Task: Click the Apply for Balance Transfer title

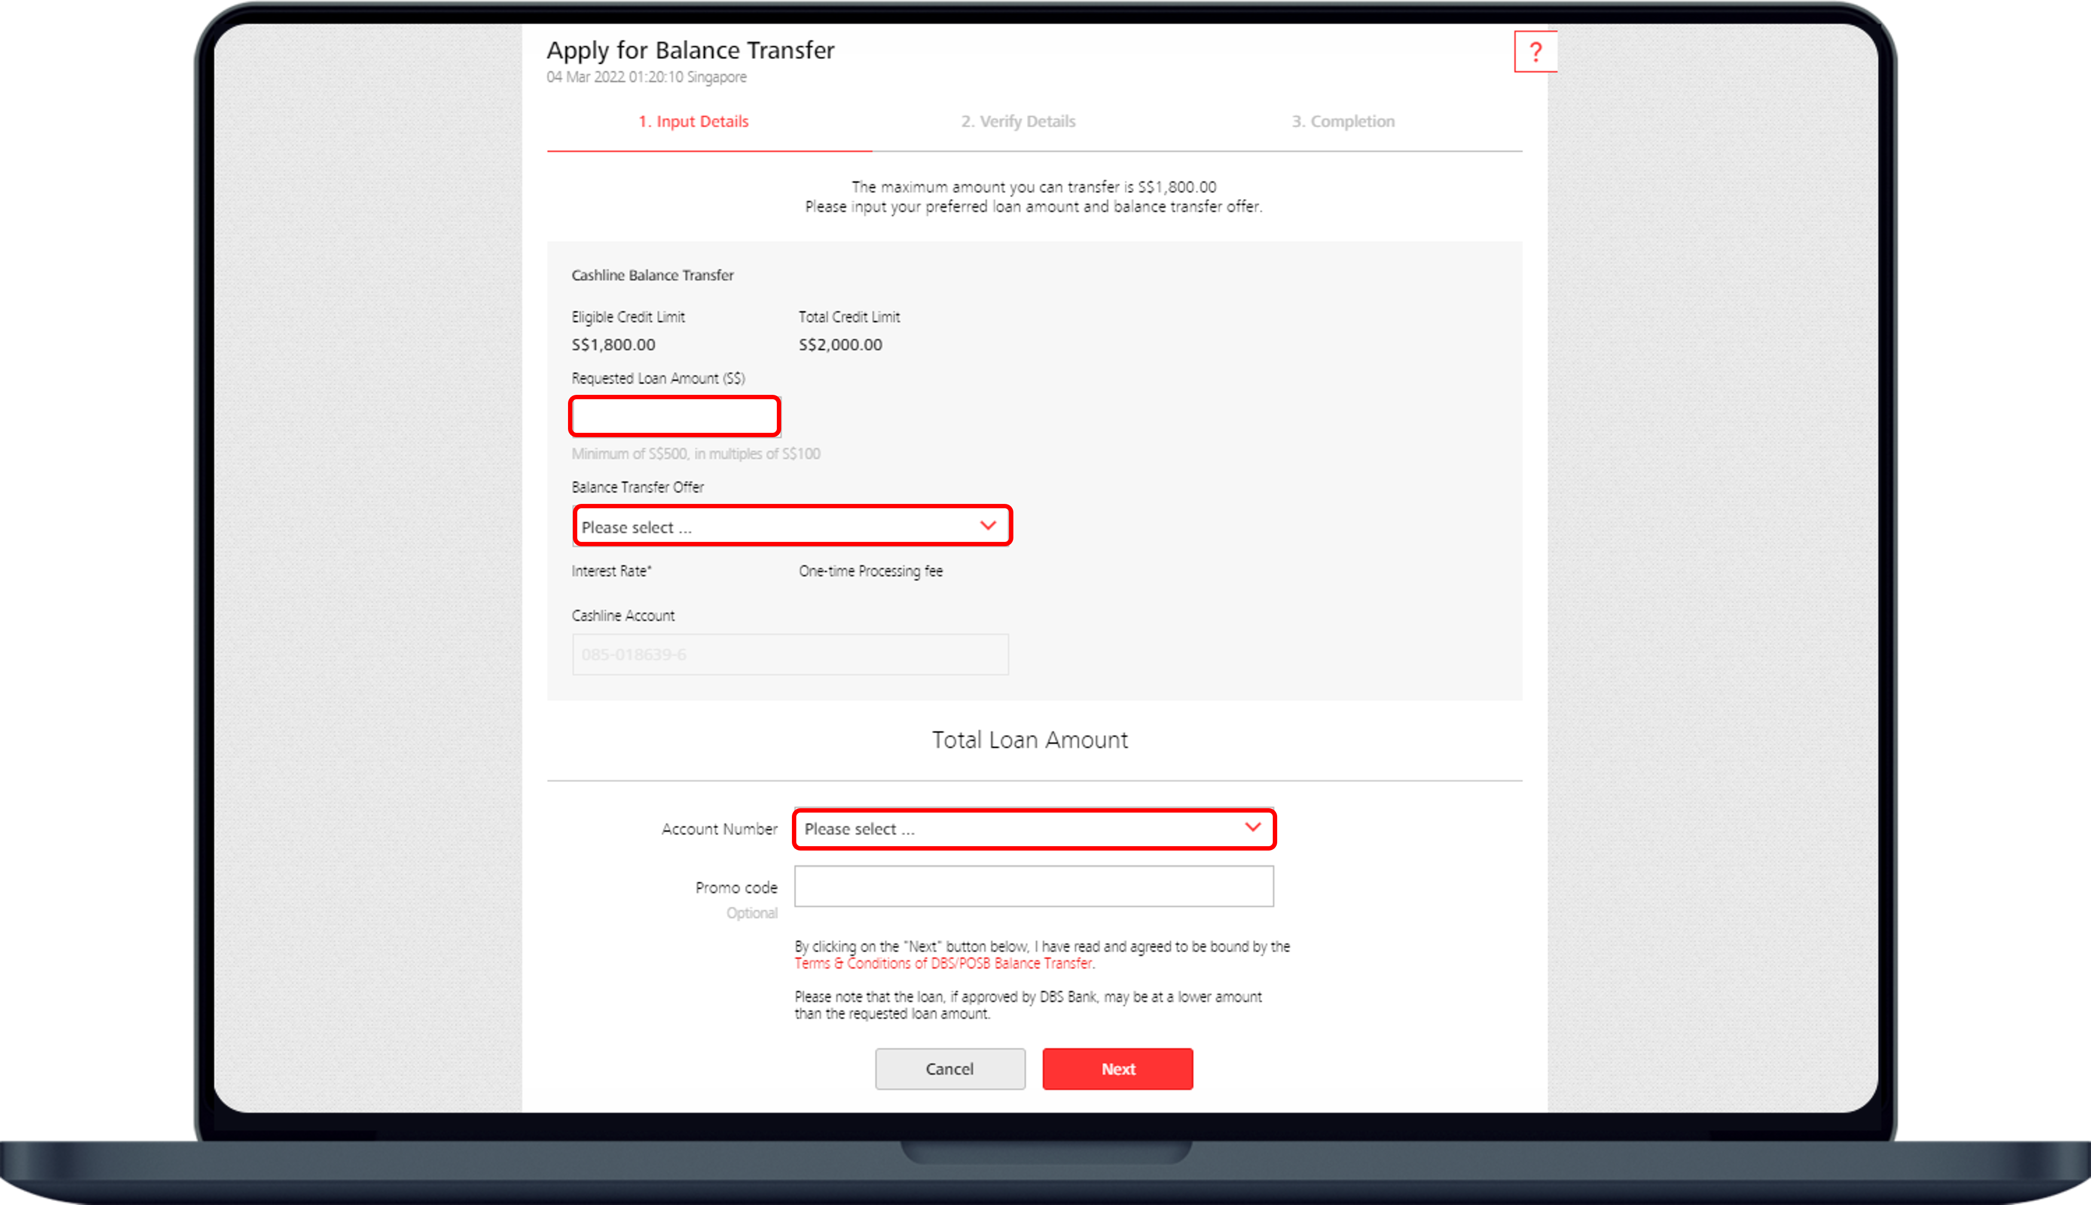Action: [690, 51]
